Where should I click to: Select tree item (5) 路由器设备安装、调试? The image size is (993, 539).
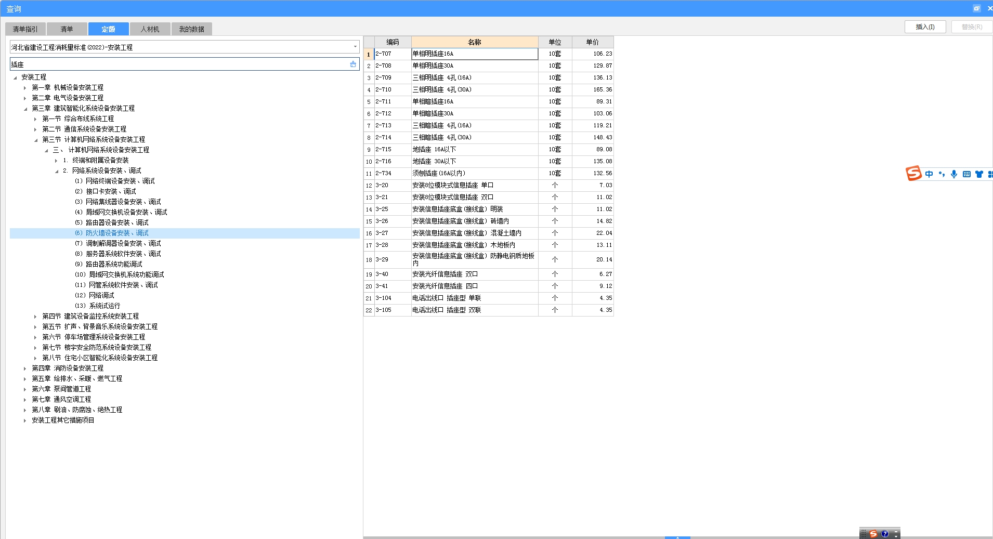click(x=112, y=222)
